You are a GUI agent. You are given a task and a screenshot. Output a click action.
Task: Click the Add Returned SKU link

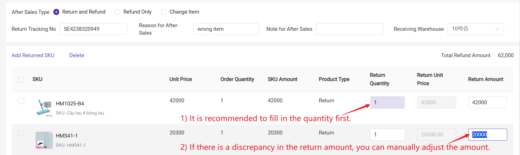pyautogui.click(x=33, y=55)
